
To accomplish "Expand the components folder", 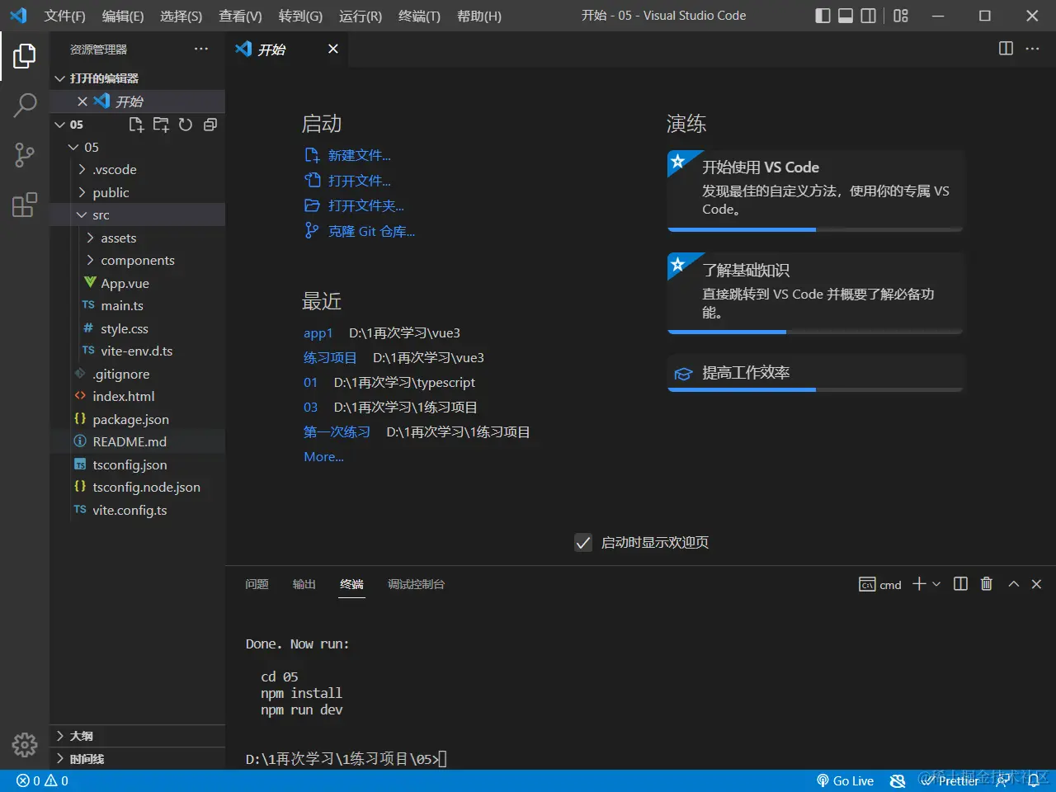I will coord(137,261).
